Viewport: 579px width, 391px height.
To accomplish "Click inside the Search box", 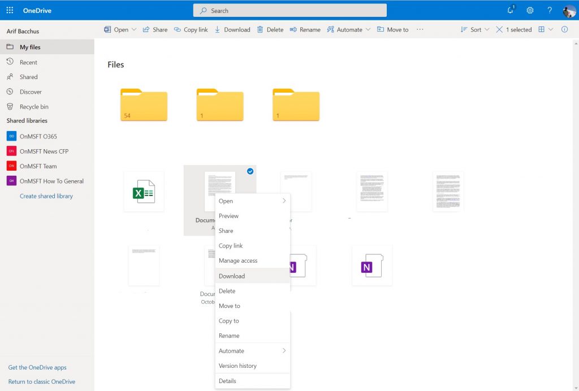I will [290, 11].
